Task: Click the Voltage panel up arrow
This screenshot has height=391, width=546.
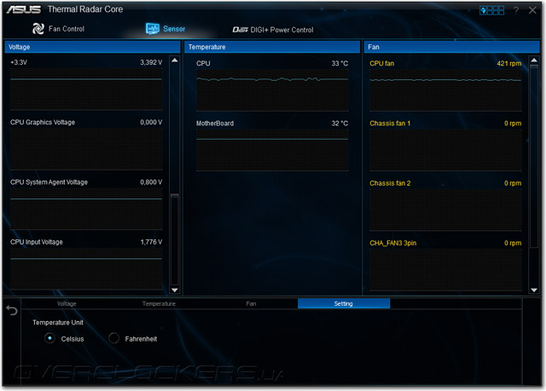Action: tap(175, 60)
